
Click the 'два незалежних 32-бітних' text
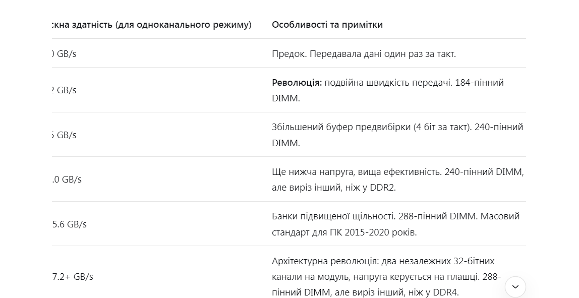438,261
